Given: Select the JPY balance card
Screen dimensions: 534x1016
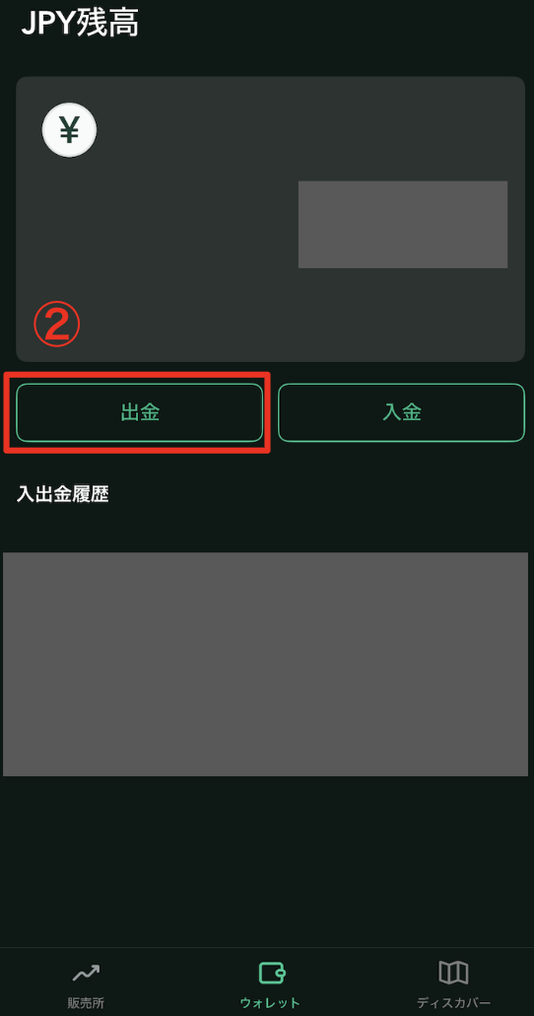Looking at the screenshot, I should (x=271, y=219).
